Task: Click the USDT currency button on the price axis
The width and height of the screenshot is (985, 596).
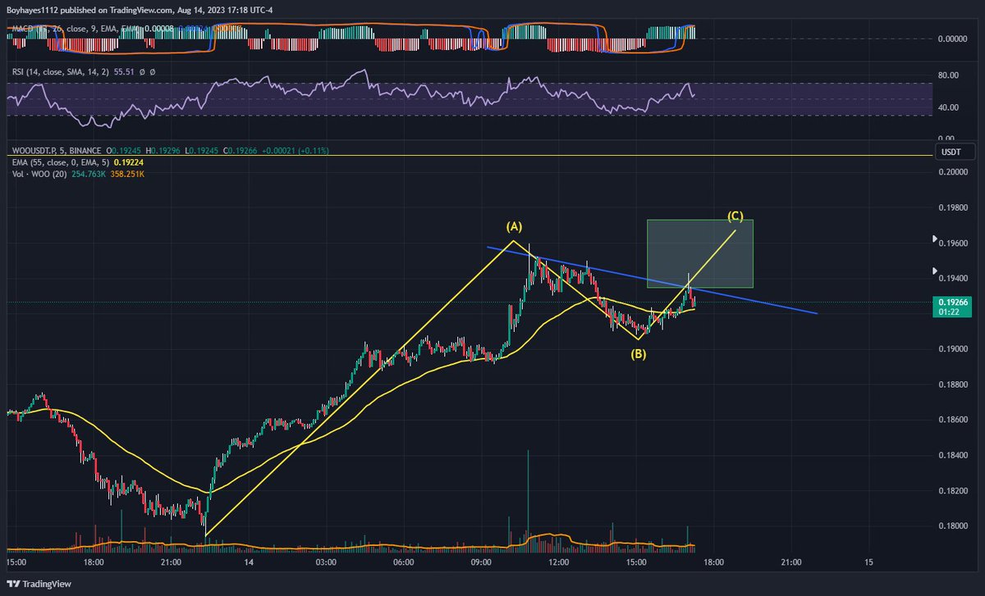Action: (955, 152)
